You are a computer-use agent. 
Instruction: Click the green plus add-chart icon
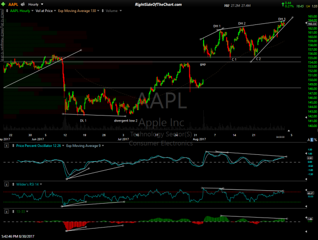pos(3,4)
